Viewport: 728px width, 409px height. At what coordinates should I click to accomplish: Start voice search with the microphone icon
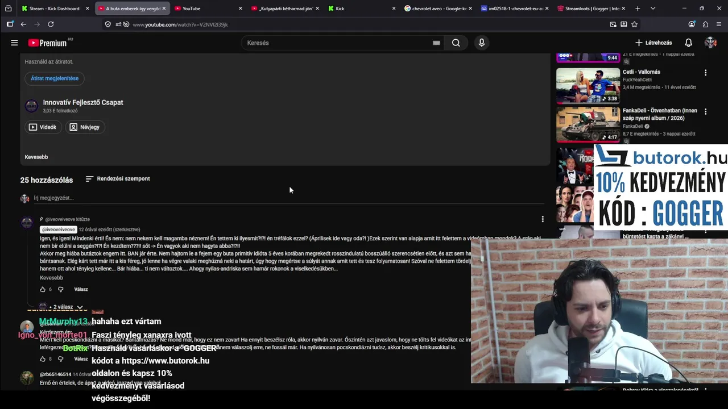(482, 43)
